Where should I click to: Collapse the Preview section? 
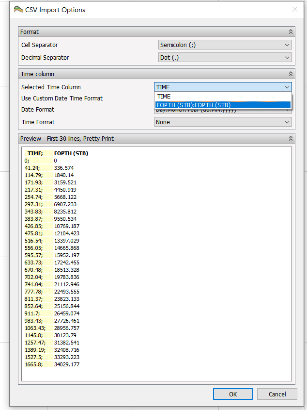point(291,139)
